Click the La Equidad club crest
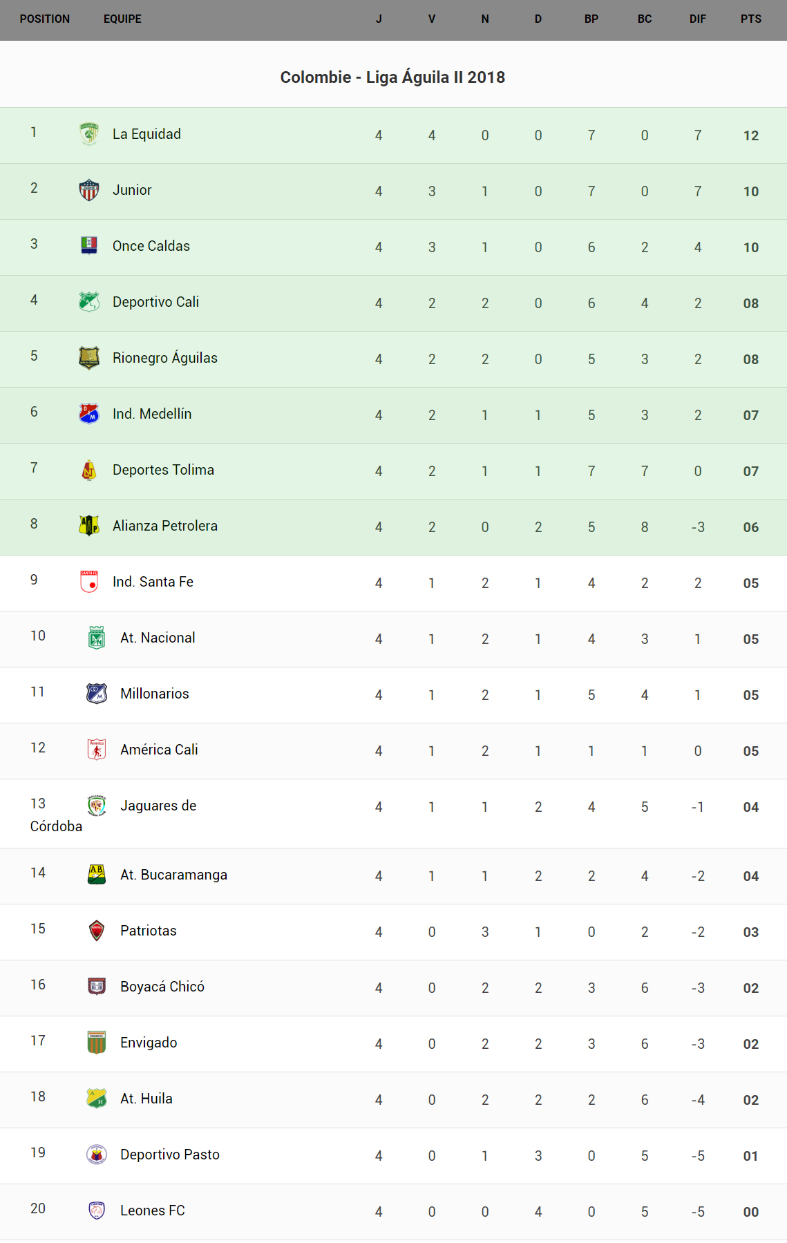The width and height of the screenshot is (787, 1243). click(x=89, y=134)
